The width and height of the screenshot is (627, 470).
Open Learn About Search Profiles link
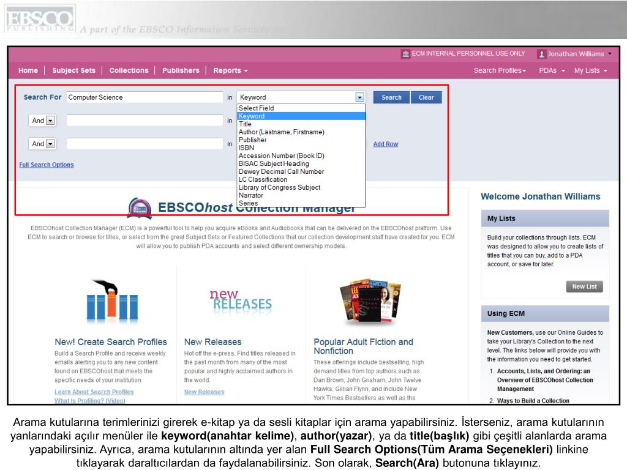[94, 392]
